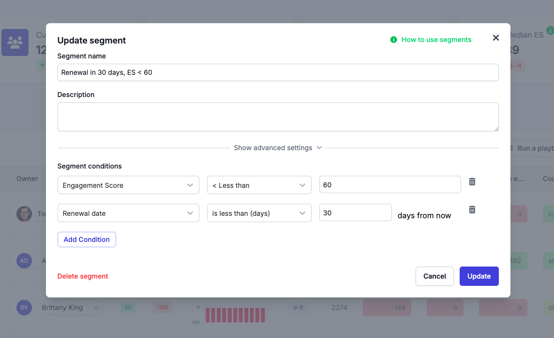Click the value field containing 60
554x338 pixels.
click(389, 184)
